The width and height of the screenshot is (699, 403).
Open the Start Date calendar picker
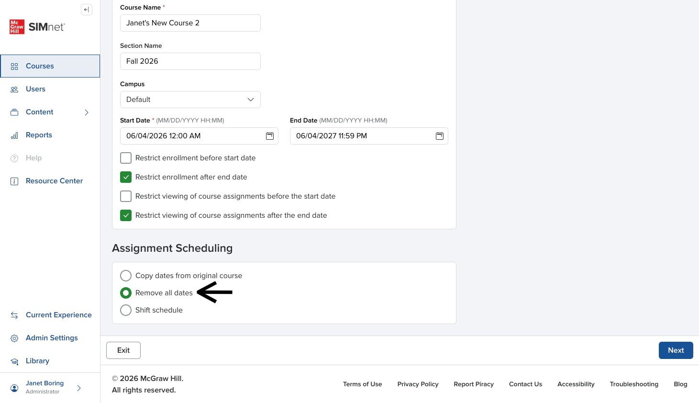click(270, 136)
